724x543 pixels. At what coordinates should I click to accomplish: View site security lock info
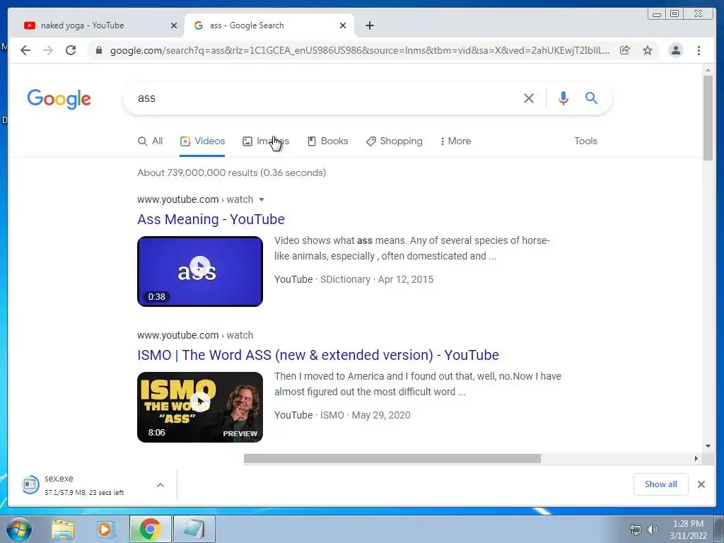click(x=99, y=50)
